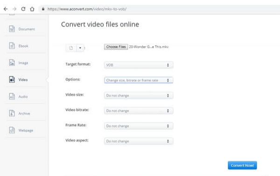Click the local file source icon

click(x=71, y=48)
